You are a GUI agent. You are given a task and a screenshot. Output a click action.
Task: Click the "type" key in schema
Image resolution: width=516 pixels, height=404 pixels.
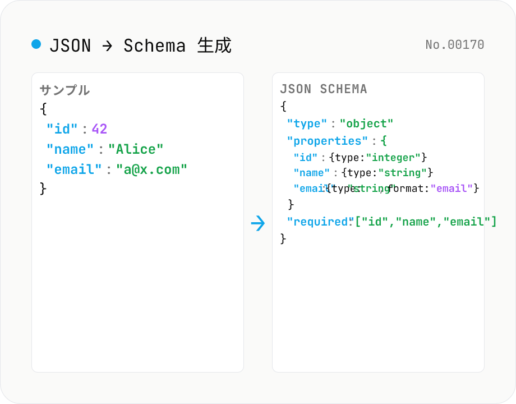tap(307, 124)
